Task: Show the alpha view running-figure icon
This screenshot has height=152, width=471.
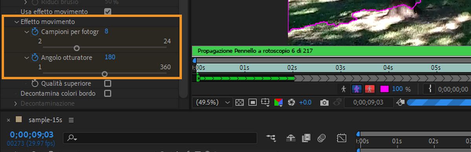Action: [x=344, y=89]
